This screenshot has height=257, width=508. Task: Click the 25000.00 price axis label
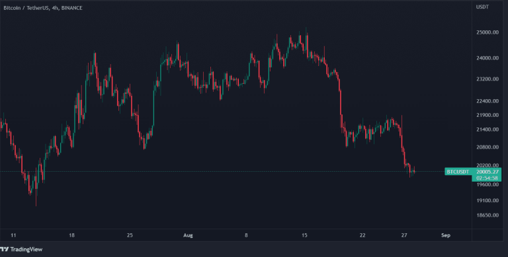(x=487, y=32)
